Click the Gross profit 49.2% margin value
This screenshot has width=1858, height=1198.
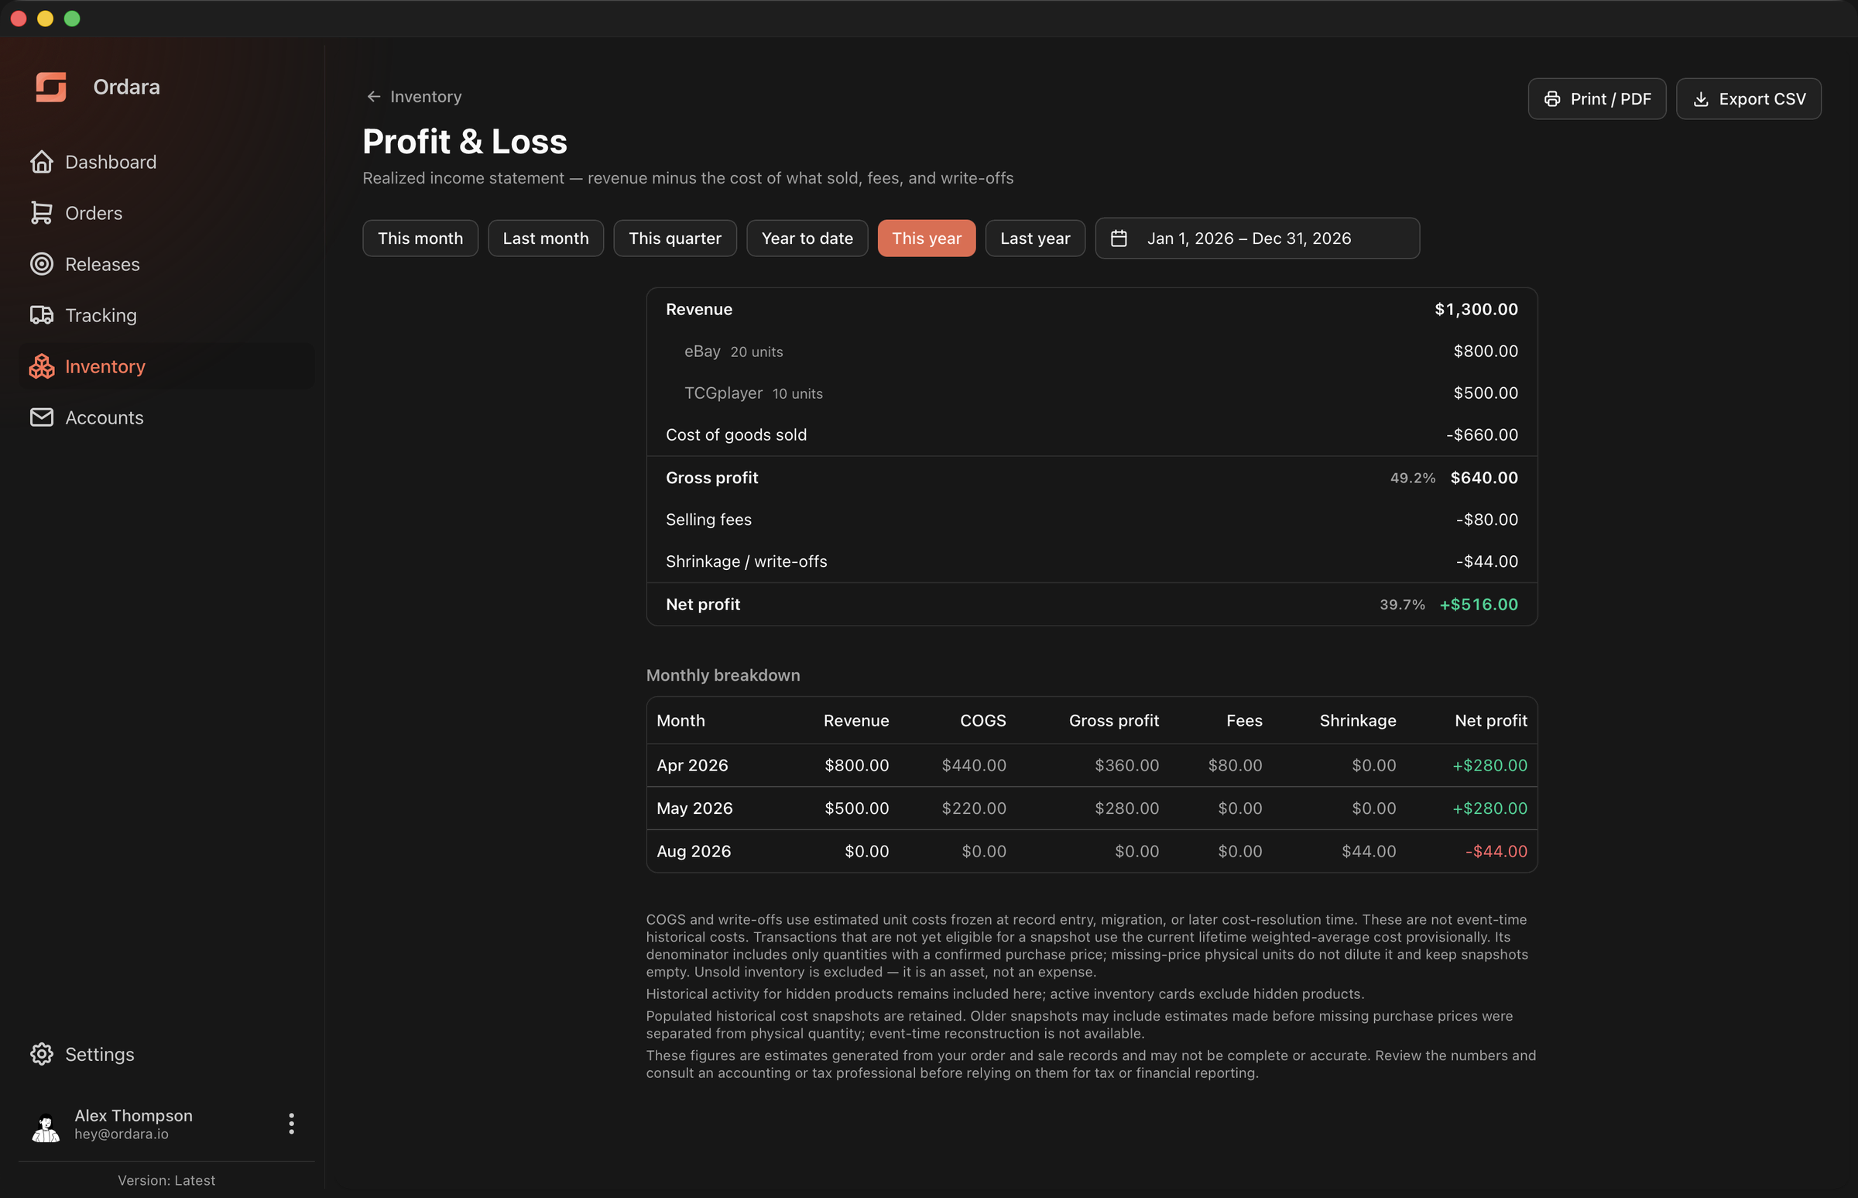[1412, 478]
